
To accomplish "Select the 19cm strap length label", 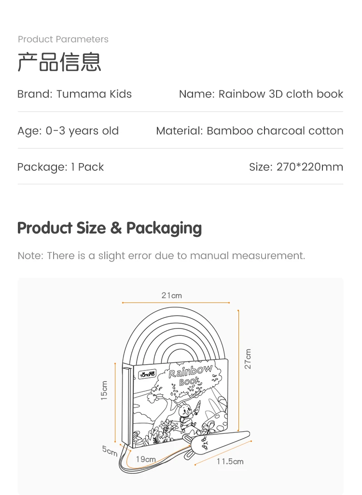I will pyautogui.click(x=146, y=459).
